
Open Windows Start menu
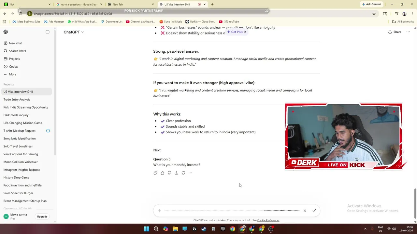point(147,229)
